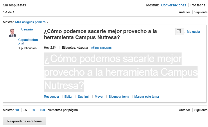This screenshot has width=208, height=127.
Task: Go to Anterior page at bottom
Action: click(x=184, y=110)
